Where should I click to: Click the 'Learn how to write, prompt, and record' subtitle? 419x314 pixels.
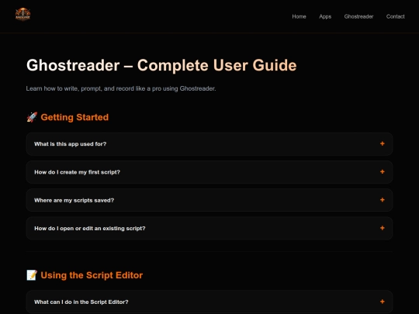coord(121,88)
